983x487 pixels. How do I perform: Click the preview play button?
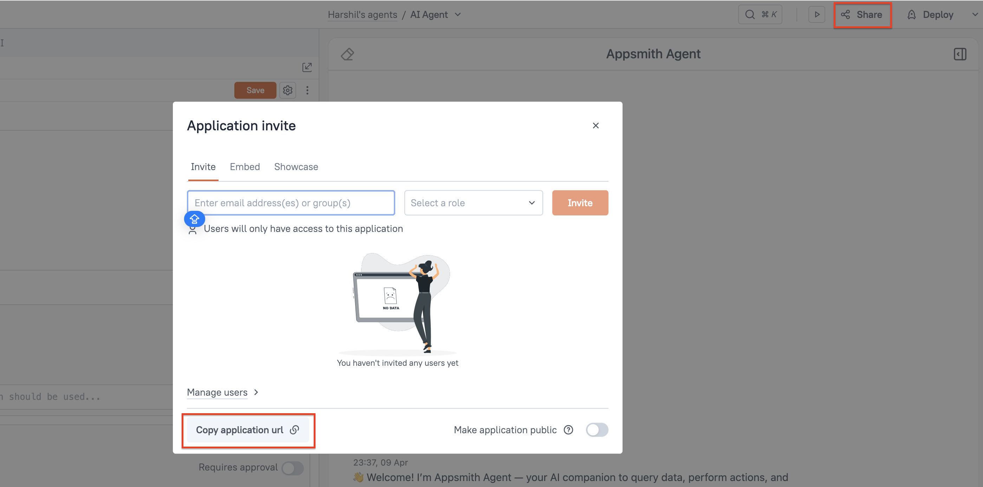point(816,14)
